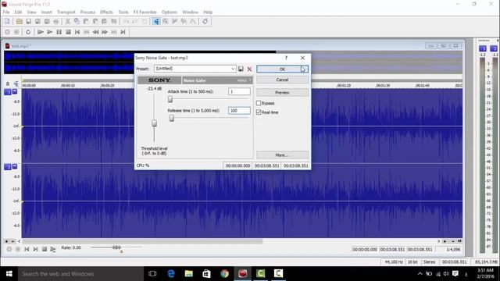Go to Start in main transport toolbar
Image resolution: width=500 pixels, height=281 pixels.
coord(77,32)
